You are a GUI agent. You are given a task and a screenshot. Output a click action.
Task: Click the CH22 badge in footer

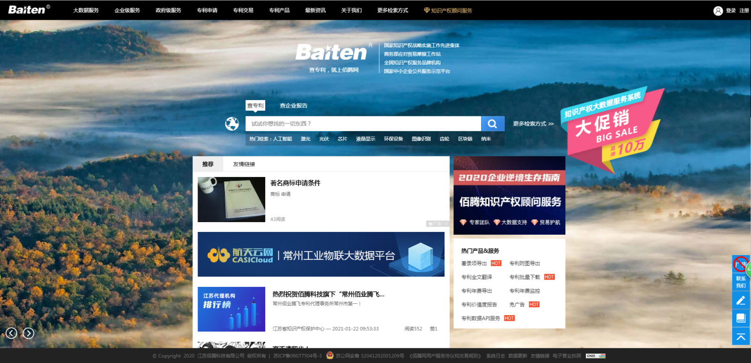tap(596, 356)
